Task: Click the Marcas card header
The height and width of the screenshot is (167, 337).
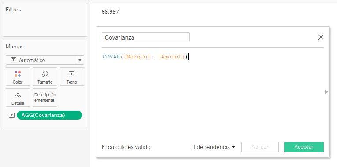Action: click(15, 47)
